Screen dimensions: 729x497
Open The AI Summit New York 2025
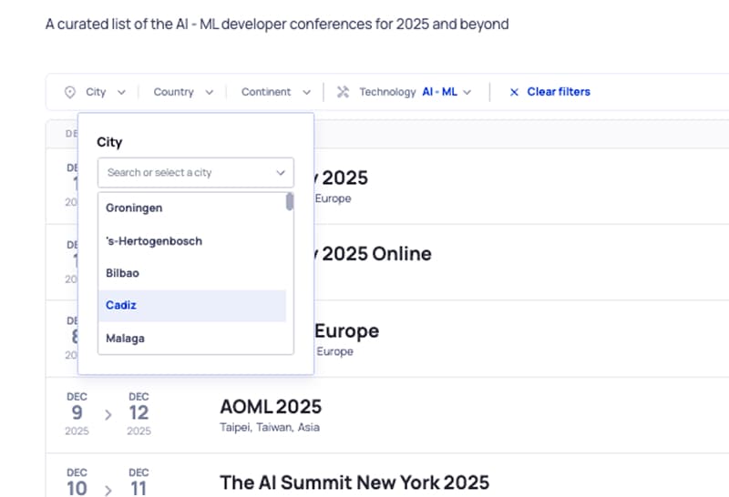(354, 482)
